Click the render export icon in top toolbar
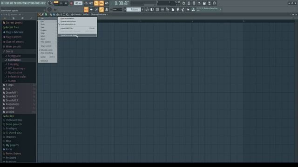The height and width of the screenshot is (167, 298). point(209,3)
